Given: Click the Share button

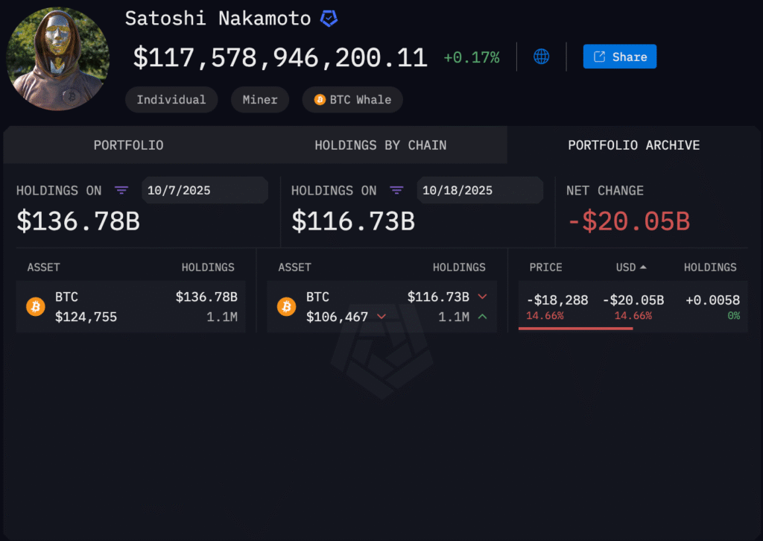Looking at the screenshot, I should coord(620,56).
